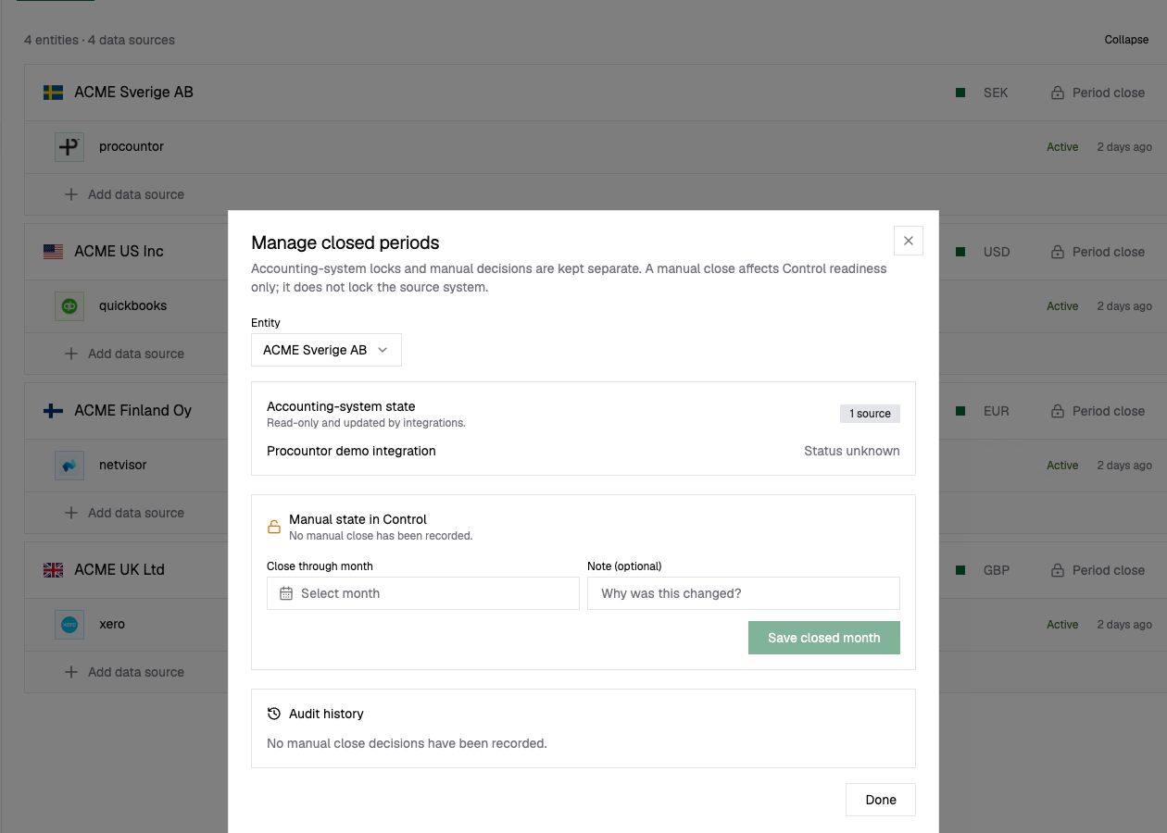The width and height of the screenshot is (1167, 833).
Task: Click Procountor demo integration row
Action: 583,451
